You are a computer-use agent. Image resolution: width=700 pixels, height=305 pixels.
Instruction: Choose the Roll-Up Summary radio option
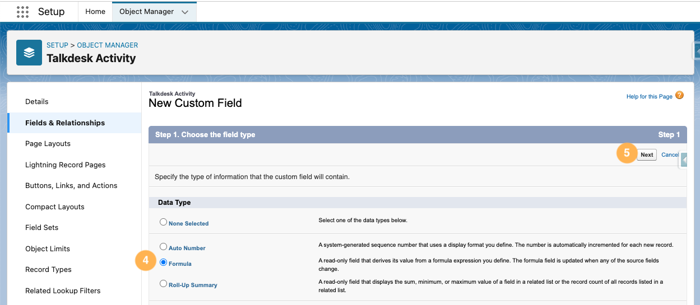(164, 284)
